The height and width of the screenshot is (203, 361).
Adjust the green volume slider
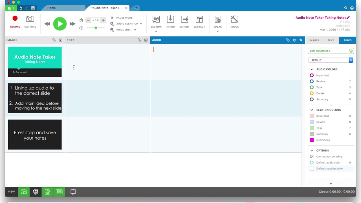[x=96, y=28]
